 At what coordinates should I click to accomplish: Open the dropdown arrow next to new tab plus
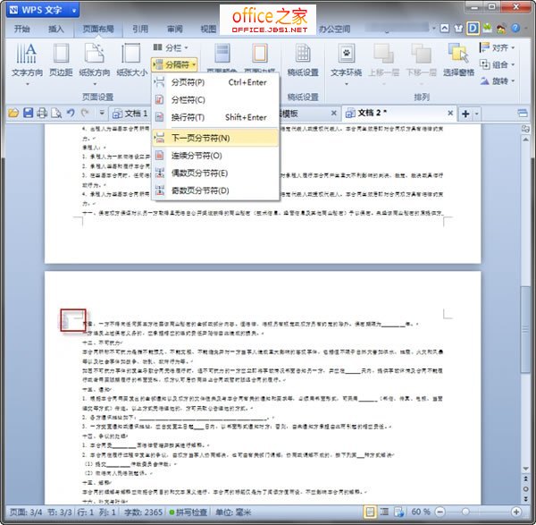(x=476, y=114)
